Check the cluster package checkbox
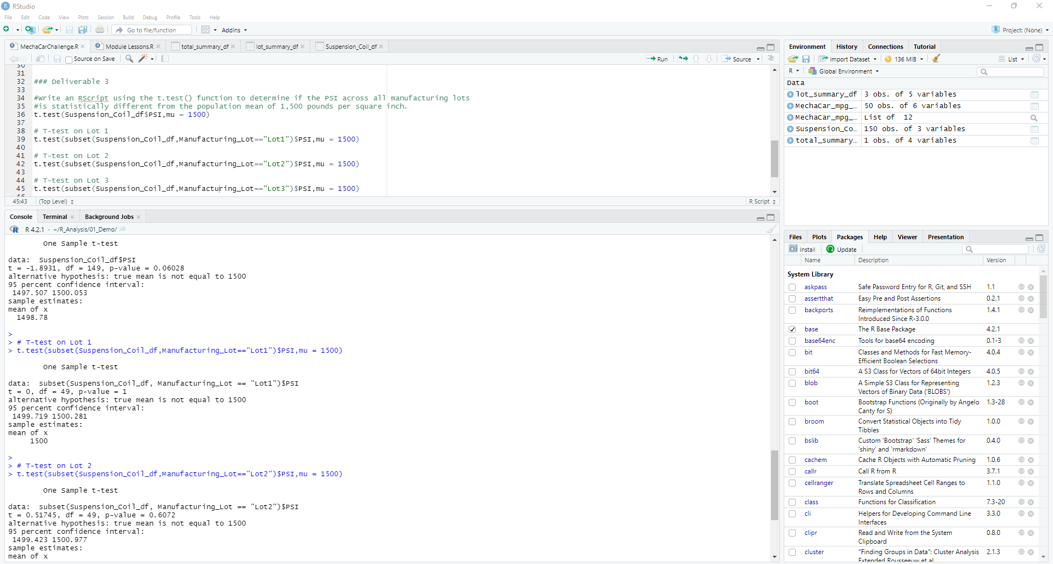This screenshot has height=564, width=1053. point(792,552)
